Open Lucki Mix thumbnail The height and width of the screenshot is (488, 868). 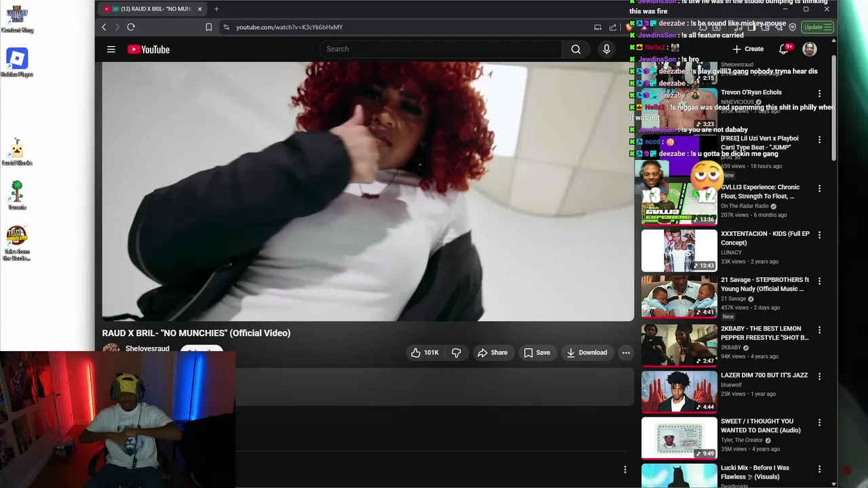point(679,475)
